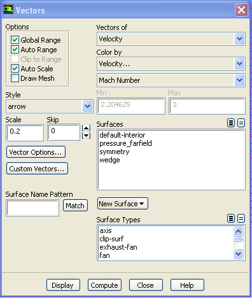The height and width of the screenshot is (298, 252).
Task: Click Surface Types scrollbar down arrow
Action: [238, 253]
